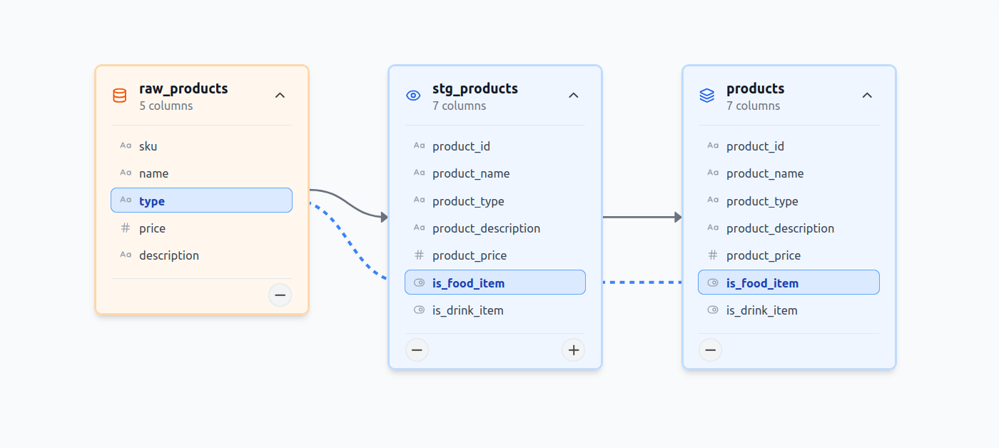
Task: Click boolean toggle icon of stg_products is_drink_item
Action: point(419,310)
